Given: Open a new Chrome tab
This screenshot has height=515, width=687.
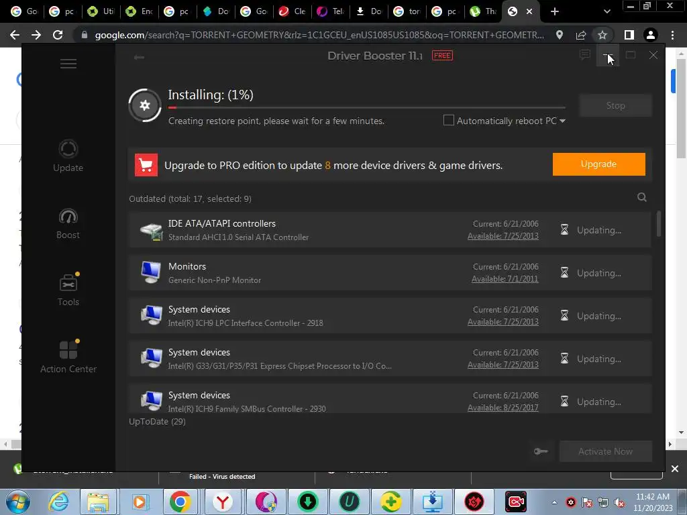Looking at the screenshot, I should [555, 11].
